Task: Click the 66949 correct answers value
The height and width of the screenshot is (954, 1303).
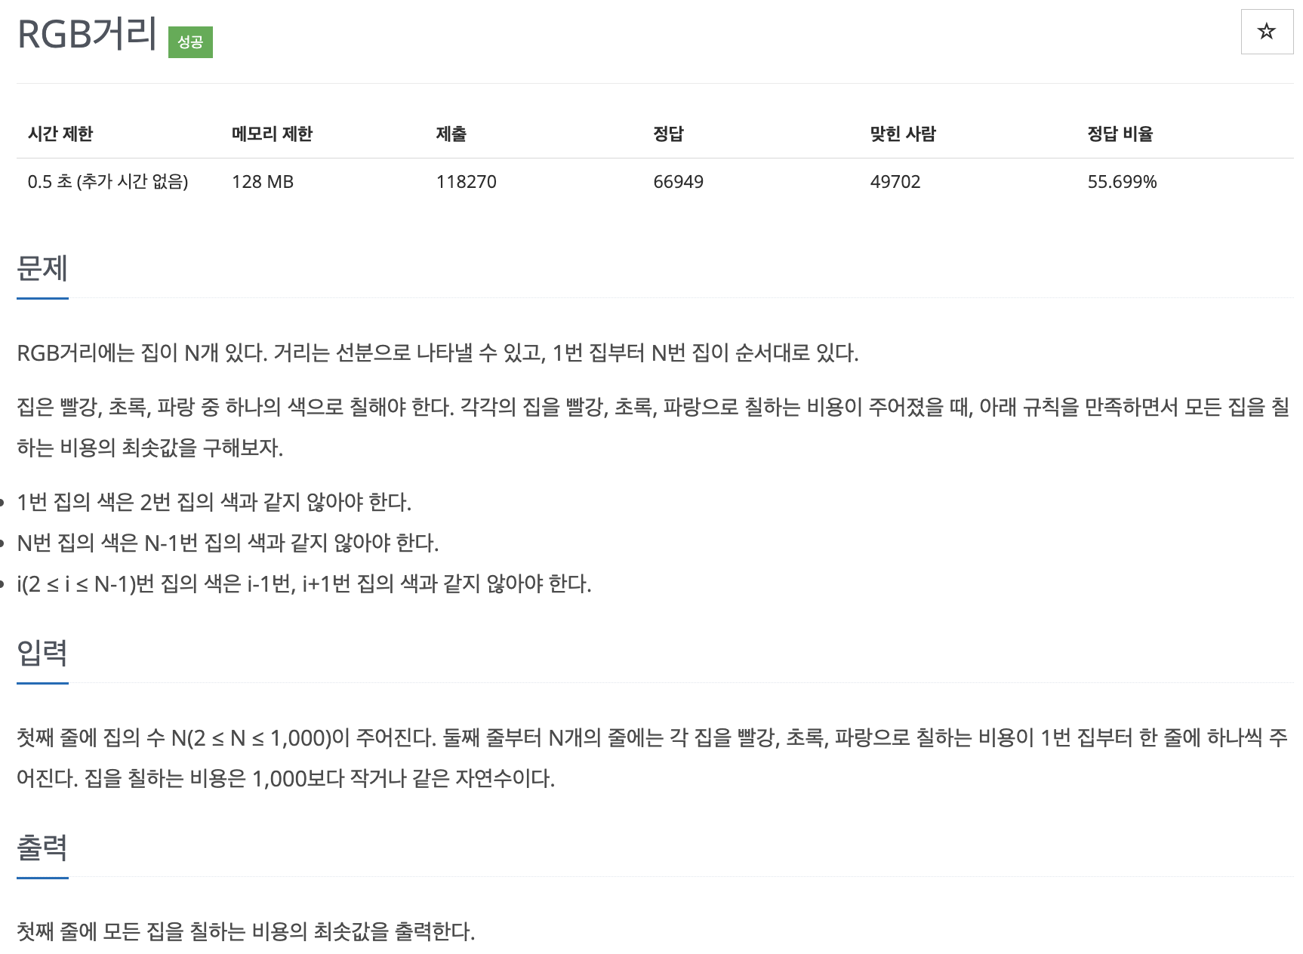Action: coord(678,182)
